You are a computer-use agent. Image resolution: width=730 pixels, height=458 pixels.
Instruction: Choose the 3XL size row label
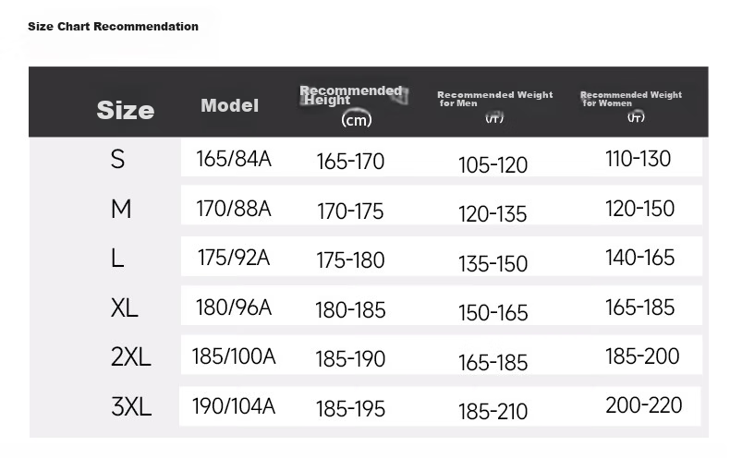(131, 406)
